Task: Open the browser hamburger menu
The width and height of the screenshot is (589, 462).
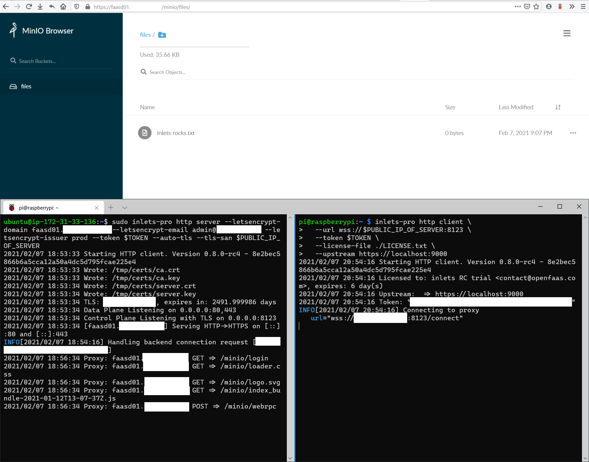Action: point(583,7)
